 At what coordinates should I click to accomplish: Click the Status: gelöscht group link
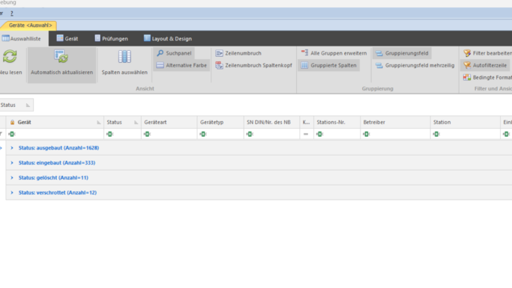coord(53,177)
